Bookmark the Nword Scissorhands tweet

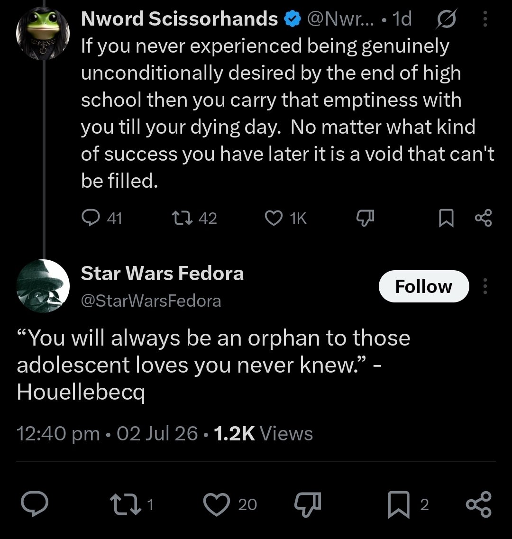[x=446, y=218]
